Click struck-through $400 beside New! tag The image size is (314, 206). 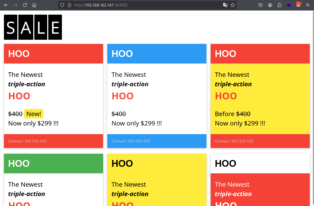click(x=15, y=114)
